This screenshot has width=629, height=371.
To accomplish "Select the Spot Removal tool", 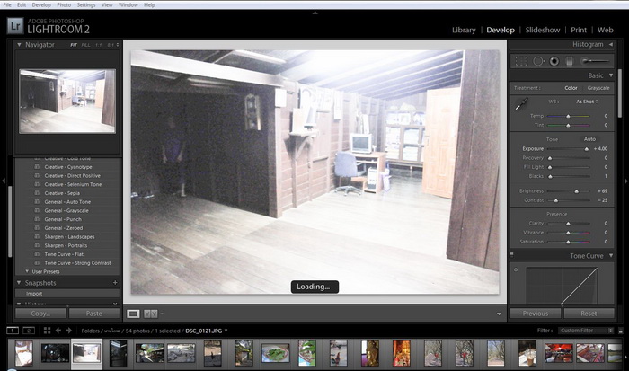I will (539, 61).
